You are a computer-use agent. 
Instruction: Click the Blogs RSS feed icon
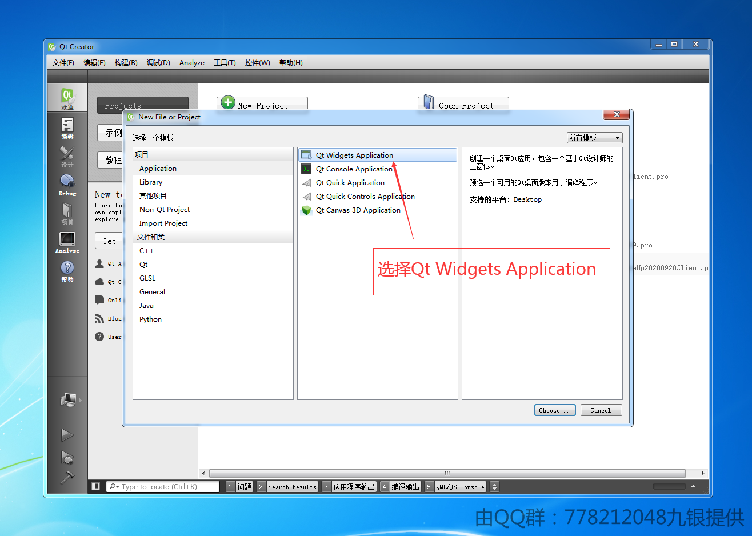[99, 318]
